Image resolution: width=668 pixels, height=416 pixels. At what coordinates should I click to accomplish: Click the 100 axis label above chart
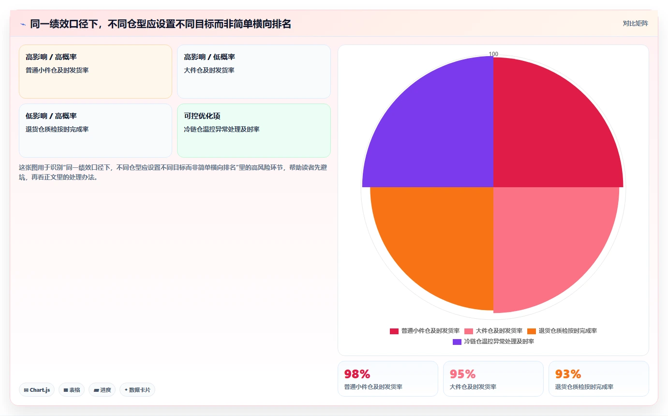(493, 54)
